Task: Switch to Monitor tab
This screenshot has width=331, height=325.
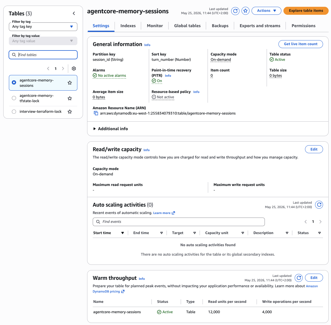Action: [155, 26]
